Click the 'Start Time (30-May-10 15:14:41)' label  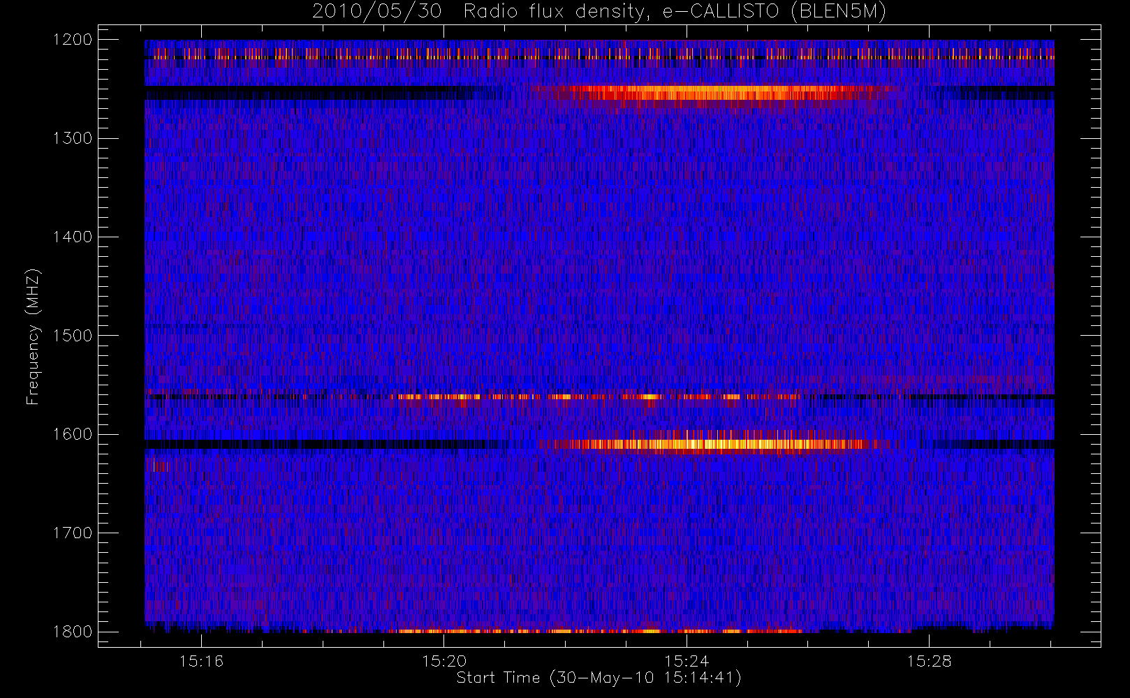point(599,678)
